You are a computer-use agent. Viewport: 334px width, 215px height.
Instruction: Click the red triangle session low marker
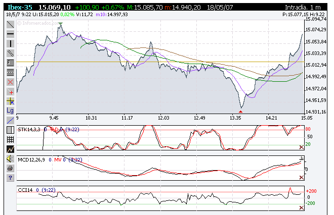pyautogui.click(x=241, y=112)
